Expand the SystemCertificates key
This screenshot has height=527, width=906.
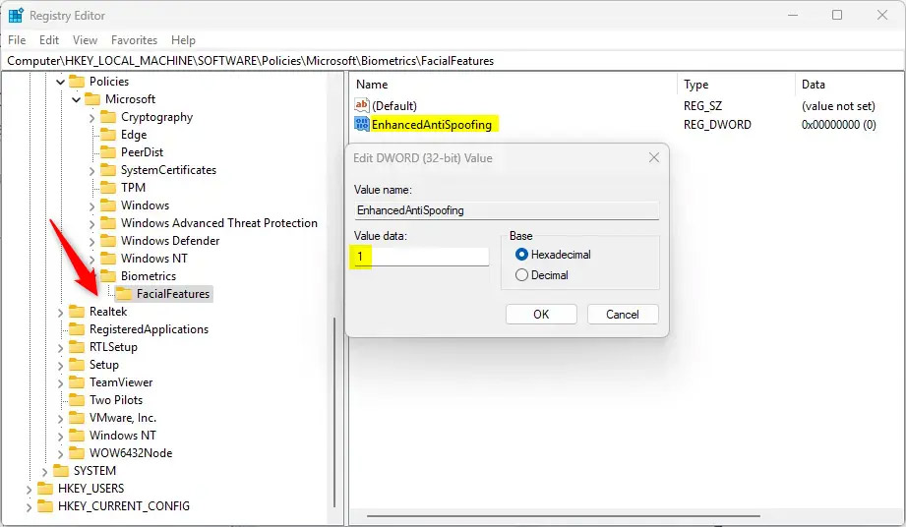pos(91,171)
